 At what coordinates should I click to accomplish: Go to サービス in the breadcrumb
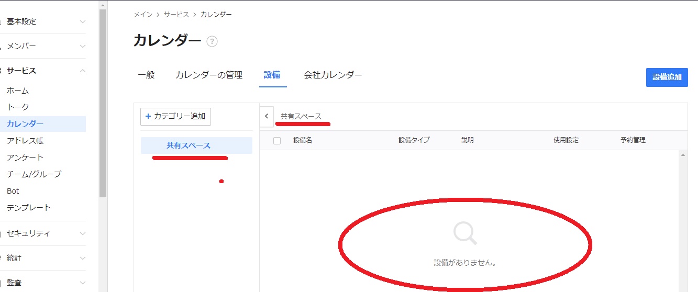pos(176,15)
